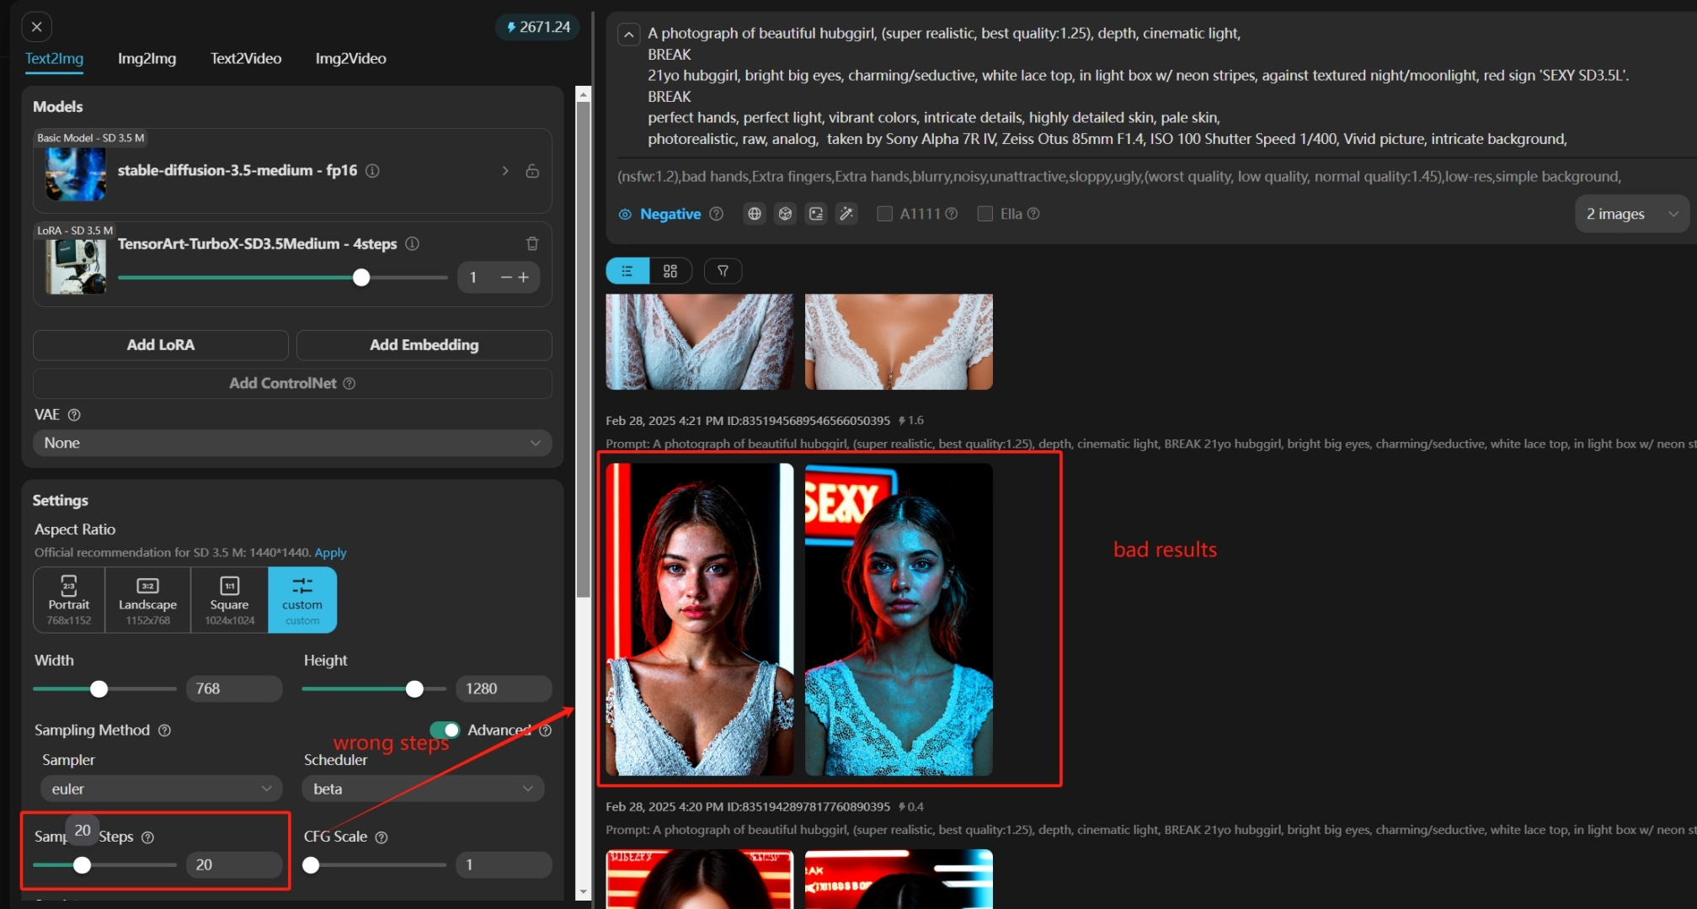The width and height of the screenshot is (1697, 909).
Task: Click the Apply recommended resolution link
Action: [x=330, y=552]
